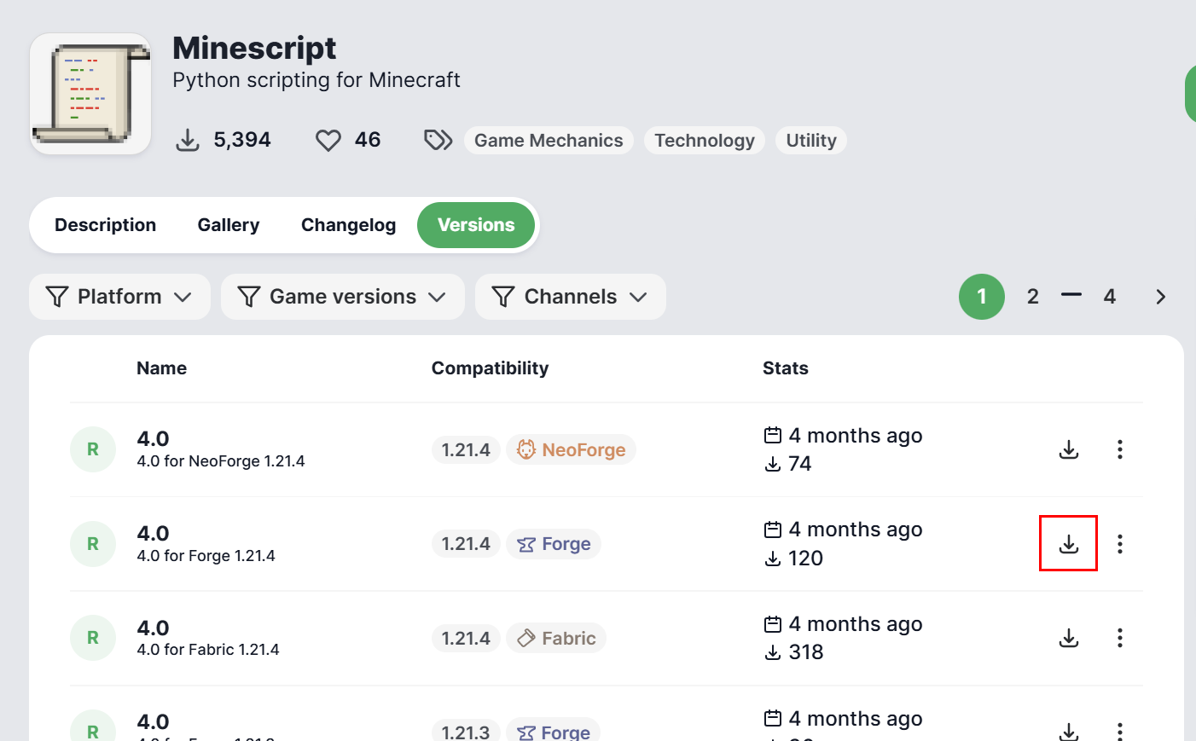
Task: Go to page 4 of versions
Action: (x=1109, y=297)
